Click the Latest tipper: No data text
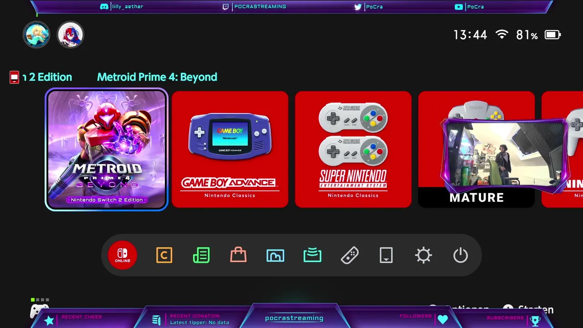This screenshot has height=328, width=583. point(199,323)
